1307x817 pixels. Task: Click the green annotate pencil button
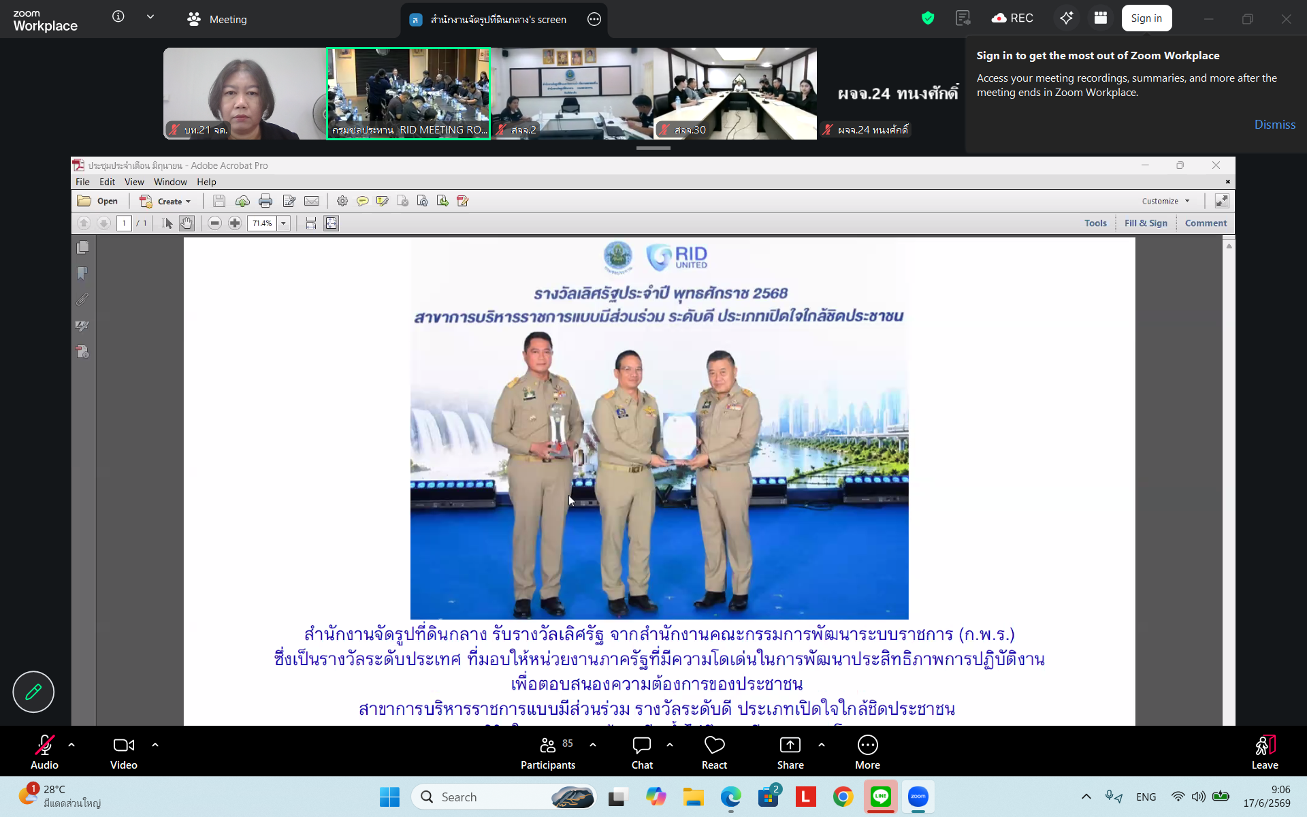pyautogui.click(x=33, y=692)
